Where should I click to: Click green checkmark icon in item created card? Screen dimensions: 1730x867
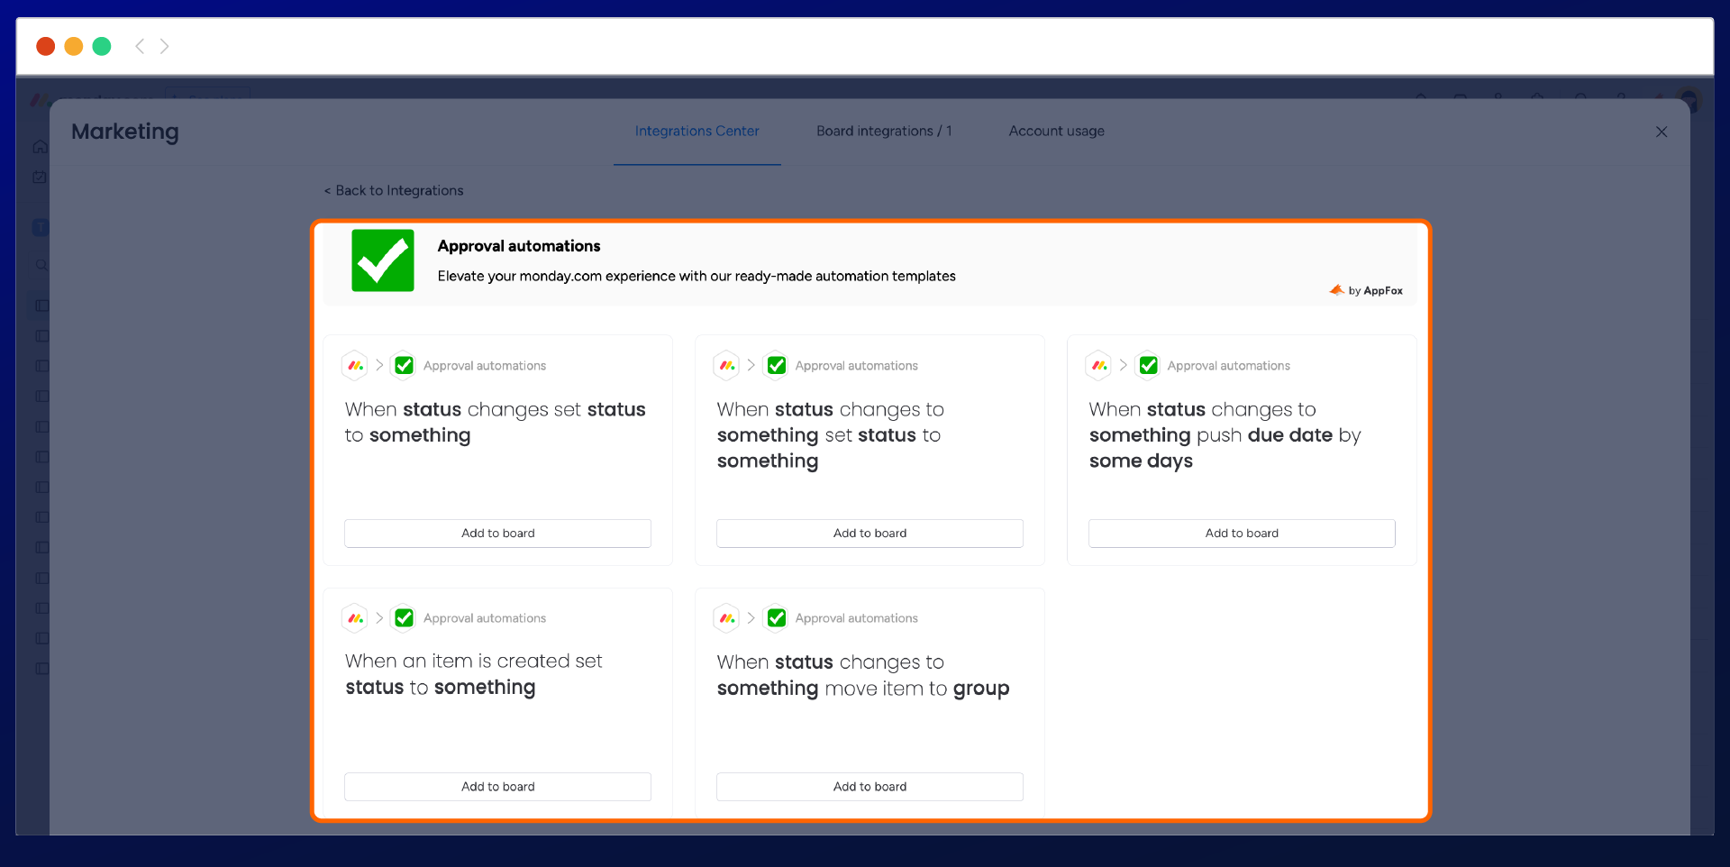coord(405,618)
